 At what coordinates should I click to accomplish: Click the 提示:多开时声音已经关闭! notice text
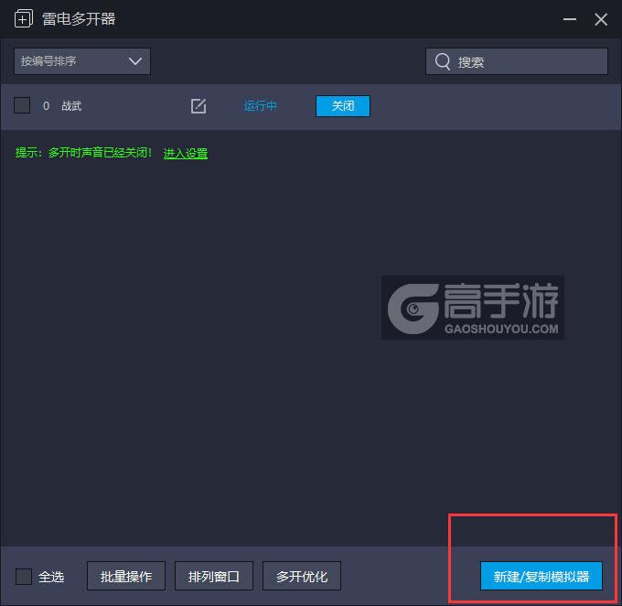coord(83,153)
